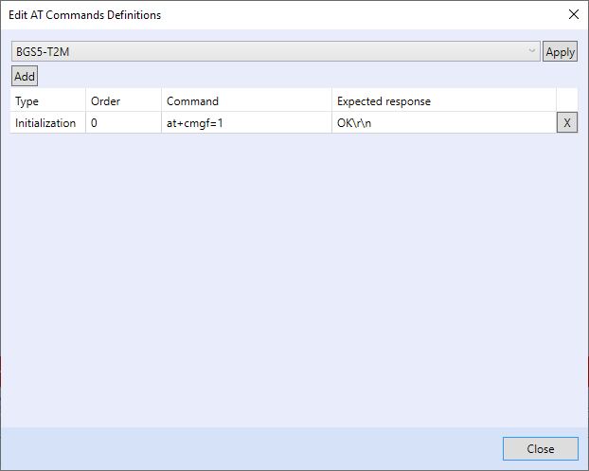This screenshot has height=471, width=589.
Task: Edit the OK\r\n expected response cell
Action: (443, 123)
